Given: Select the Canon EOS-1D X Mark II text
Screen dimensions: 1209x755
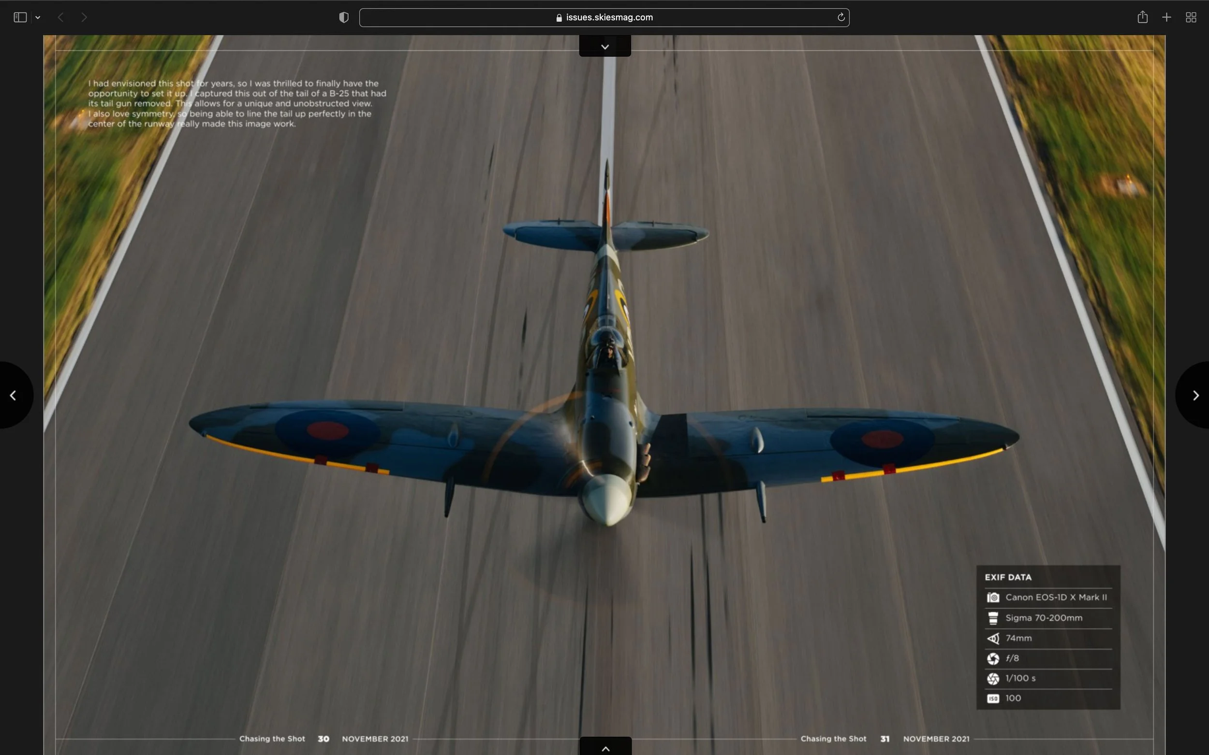Looking at the screenshot, I should 1056,597.
